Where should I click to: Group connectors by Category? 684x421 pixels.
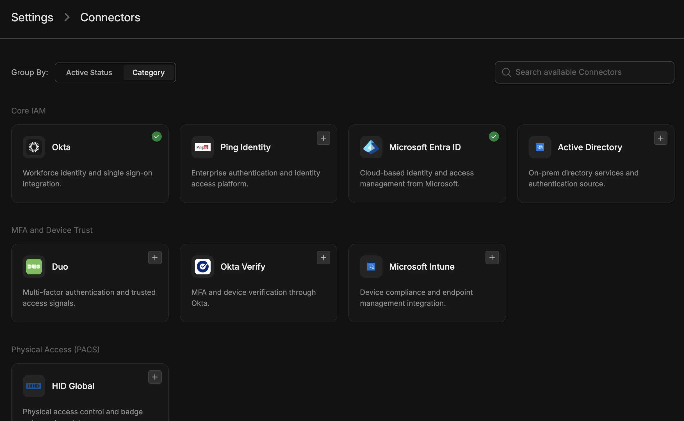click(x=149, y=73)
